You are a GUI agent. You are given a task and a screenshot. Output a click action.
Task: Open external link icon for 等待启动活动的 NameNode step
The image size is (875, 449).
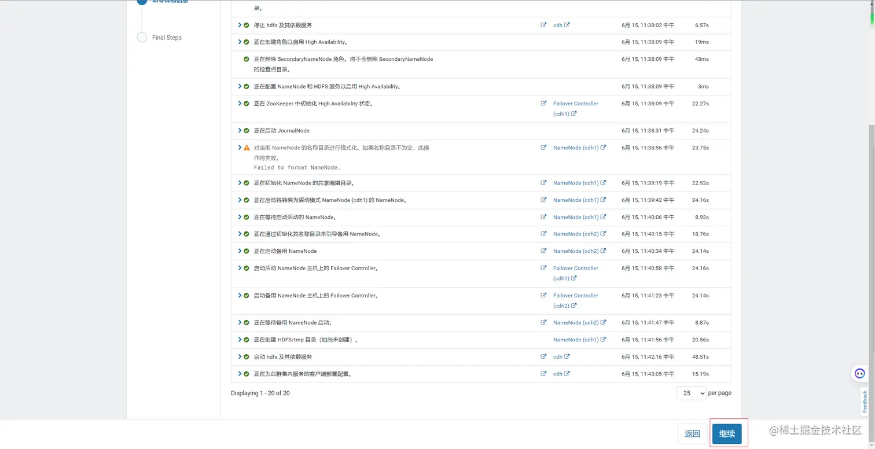543,217
